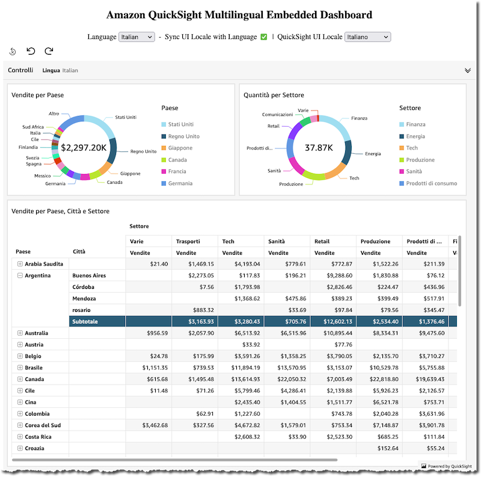Collapse the Argentina row
Screen dimensions: 481x477
(20, 275)
